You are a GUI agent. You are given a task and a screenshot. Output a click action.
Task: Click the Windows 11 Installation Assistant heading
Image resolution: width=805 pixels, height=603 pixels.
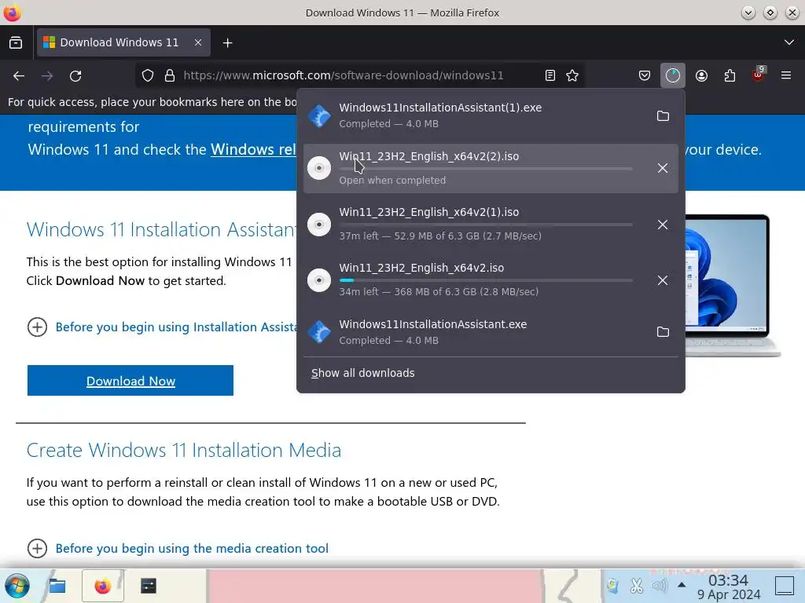coord(162,230)
